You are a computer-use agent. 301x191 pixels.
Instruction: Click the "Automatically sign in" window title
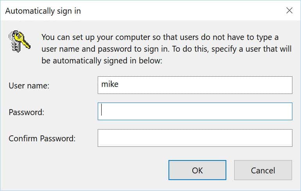click(x=43, y=11)
